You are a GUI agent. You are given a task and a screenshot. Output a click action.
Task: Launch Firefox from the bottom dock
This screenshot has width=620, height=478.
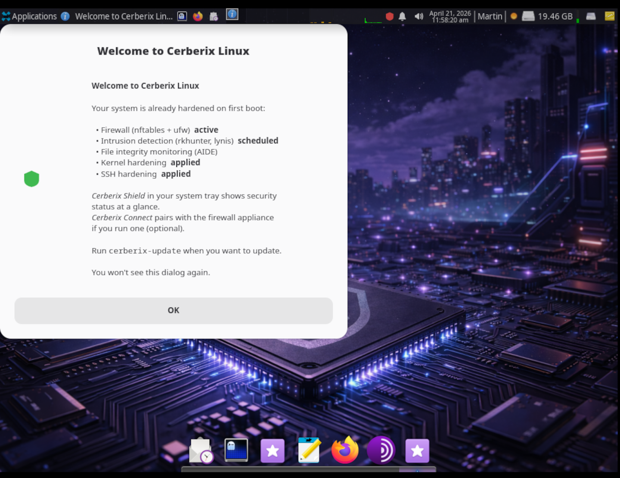point(345,450)
